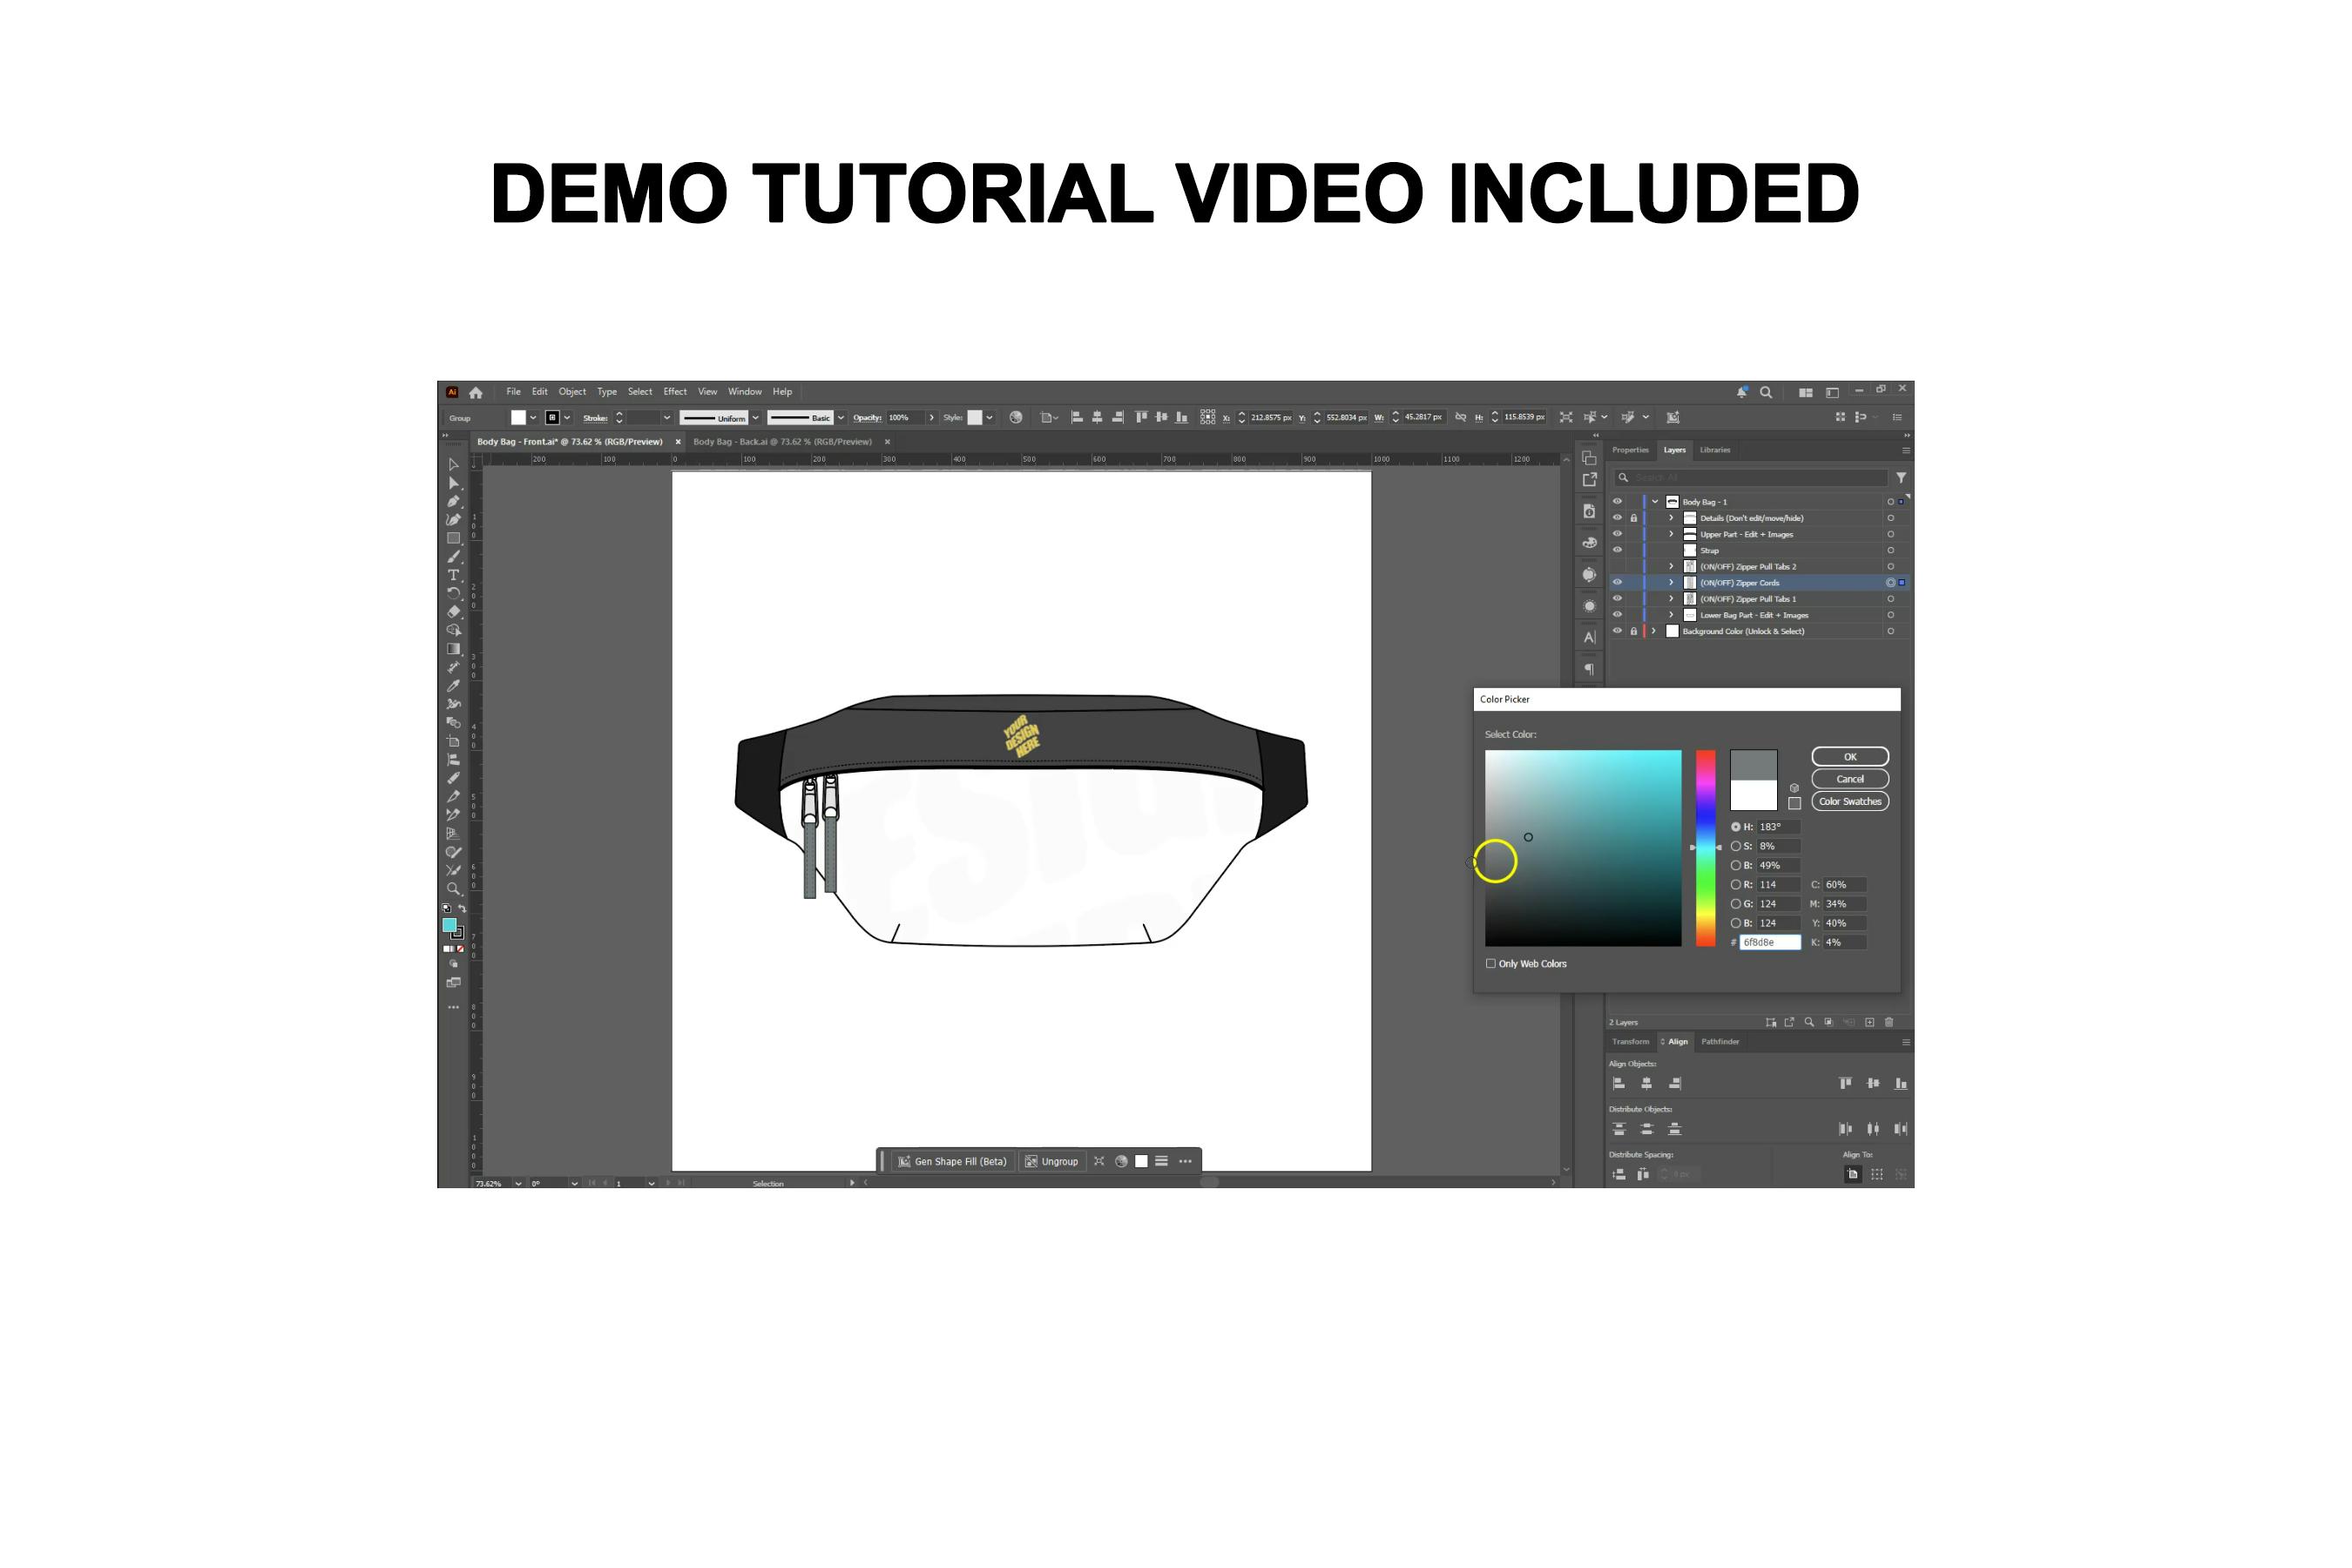Select the Curvature tool

(453, 520)
